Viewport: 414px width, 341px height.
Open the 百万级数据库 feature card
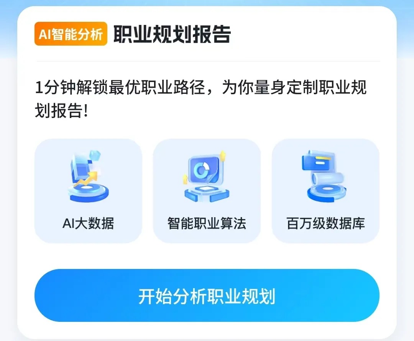click(x=326, y=191)
